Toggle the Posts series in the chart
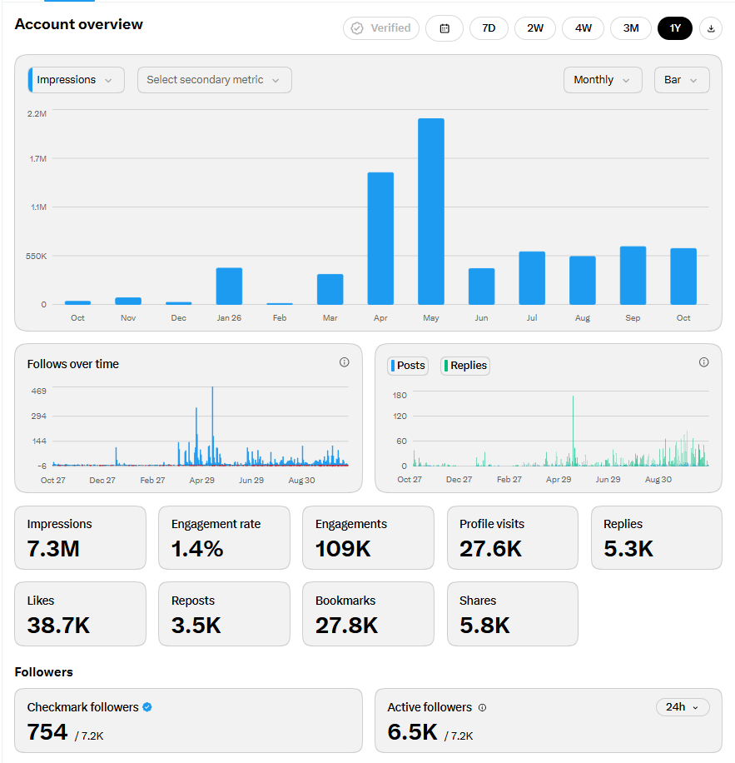The width and height of the screenshot is (735, 763). pos(408,366)
